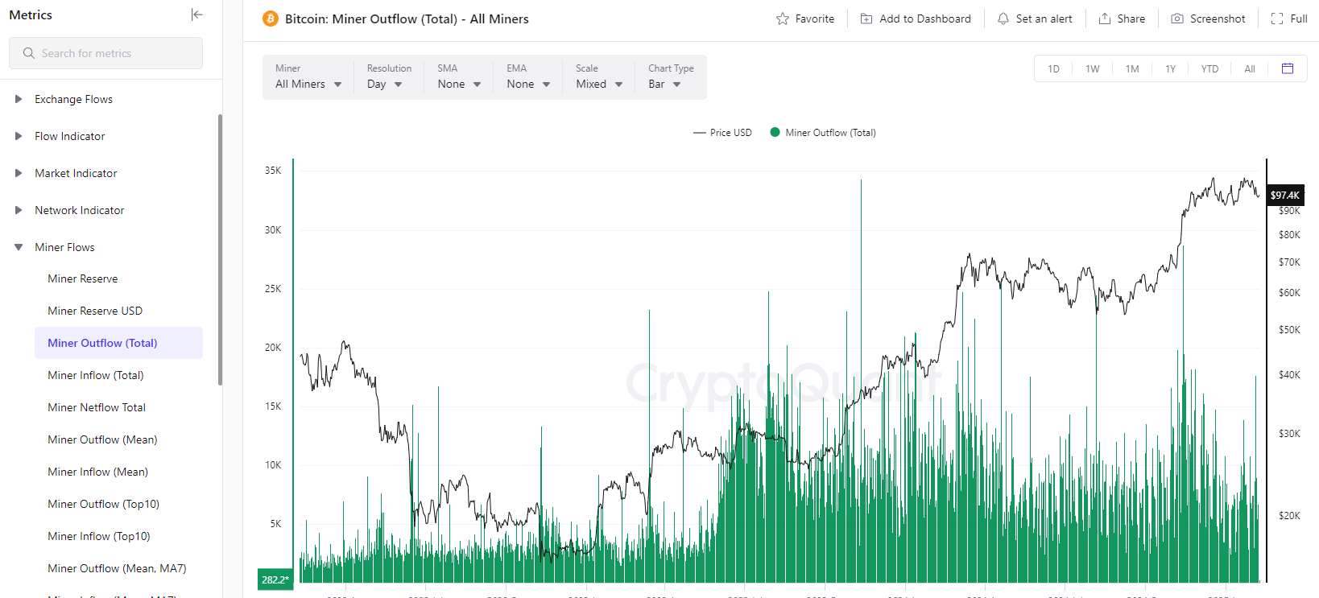
Task: Click the search magnifier icon
Action: (29, 53)
